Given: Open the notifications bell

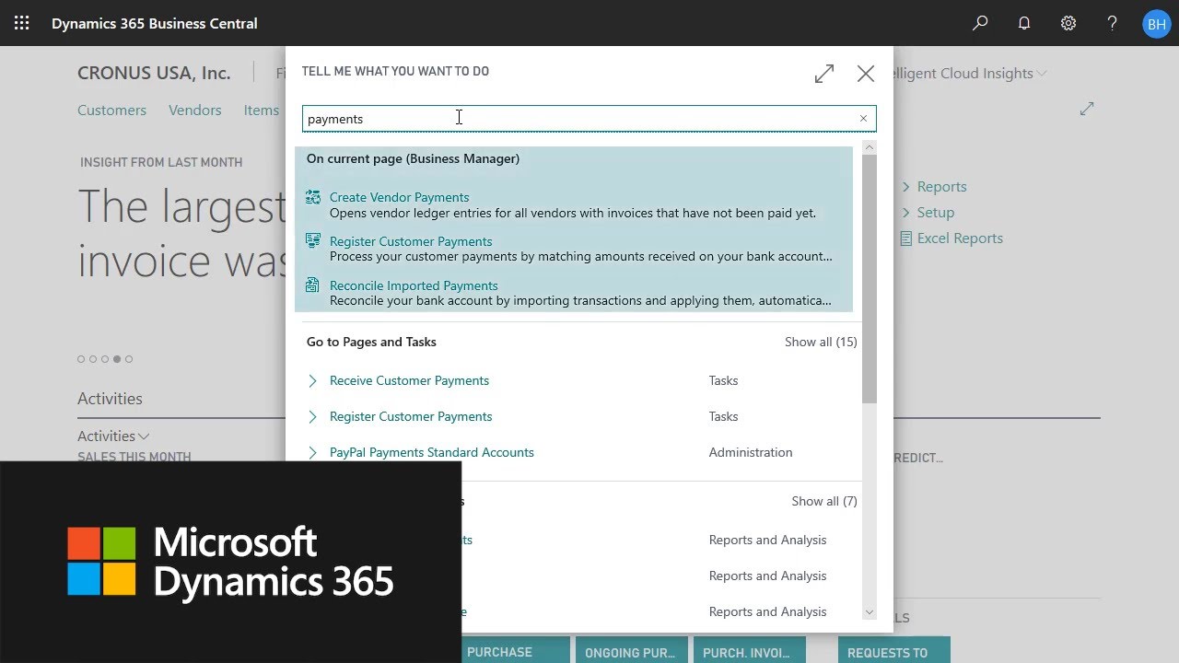Looking at the screenshot, I should [1024, 23].
